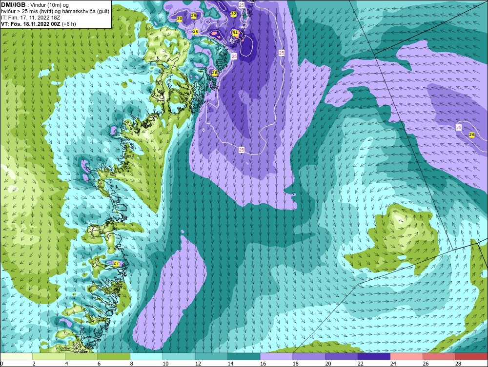The image size is (488, 367).
Task: Pick the 4–6 m/s green legend swatch
Action: click(x=81, y=356)
